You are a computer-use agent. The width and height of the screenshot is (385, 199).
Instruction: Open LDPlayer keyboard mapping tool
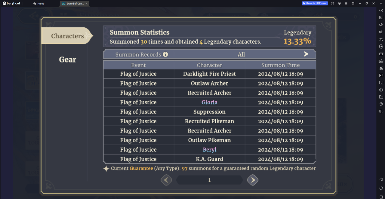tap(381, 17)
